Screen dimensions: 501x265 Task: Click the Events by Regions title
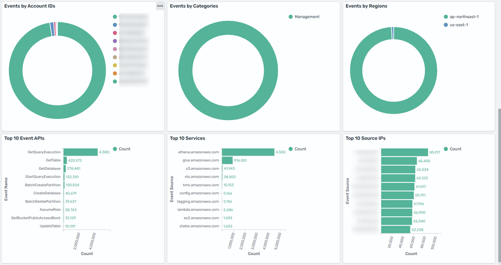point(366,6)
